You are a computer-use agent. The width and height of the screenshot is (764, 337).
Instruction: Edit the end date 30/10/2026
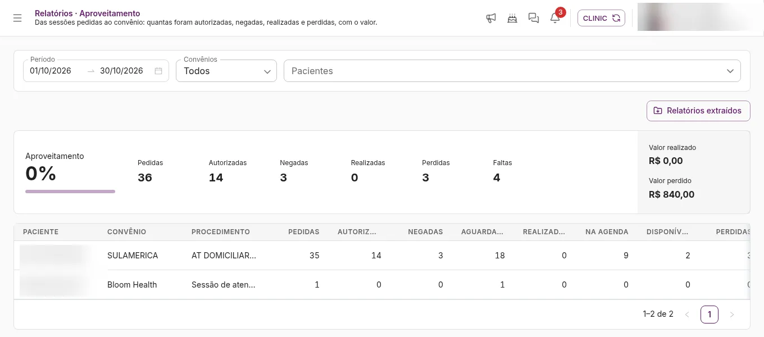(121, 71)
